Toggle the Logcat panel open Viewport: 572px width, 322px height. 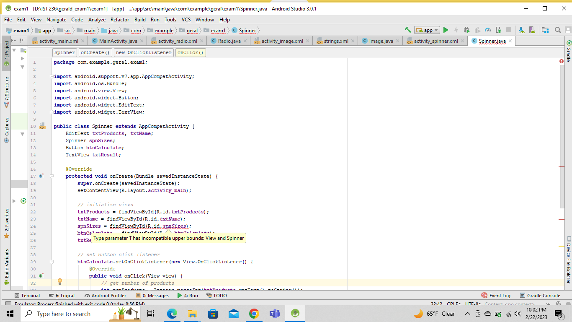tap(67, 295)
